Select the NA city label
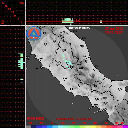 pos(96,105)
